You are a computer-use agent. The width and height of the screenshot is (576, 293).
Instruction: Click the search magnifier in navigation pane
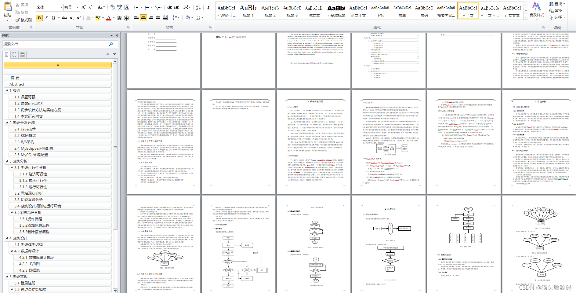[111, 44]
